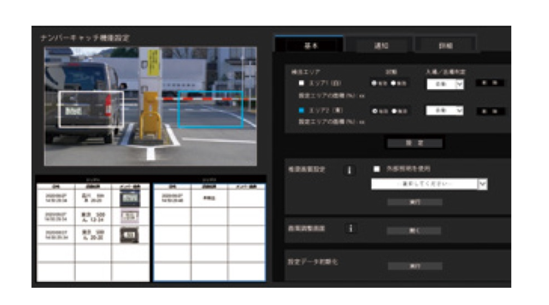The width and height of the screenshot is (549, 305).
Task: Select the right status radio button for Area 1
Action: pyautogui.click(x=393, y=83)
